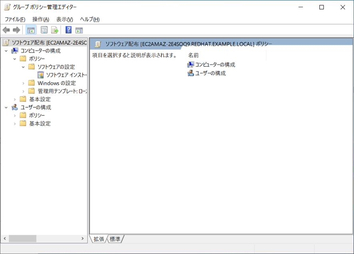
Task: Collapse the ソフトウェアの設定 node
Action: (x=23, y=67)
